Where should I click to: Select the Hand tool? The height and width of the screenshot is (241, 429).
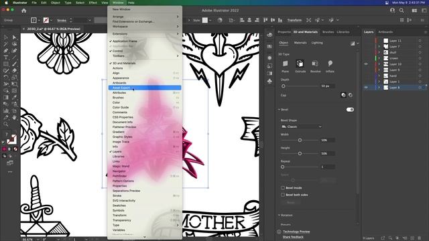(x=14, y=118)
